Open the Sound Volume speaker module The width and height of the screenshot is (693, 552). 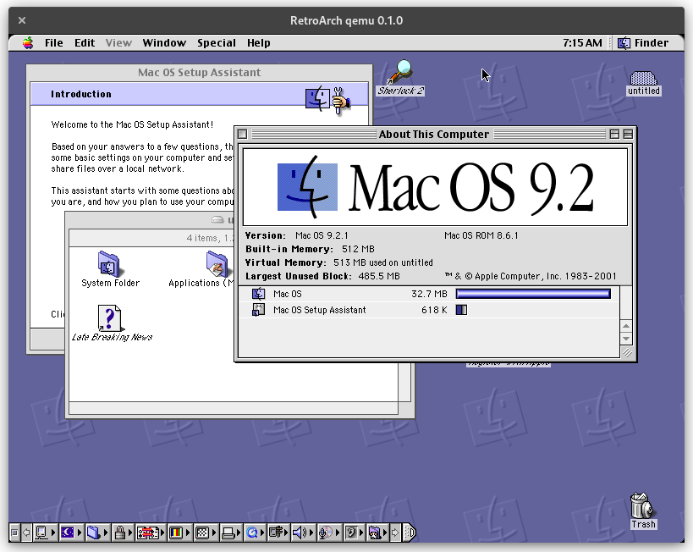click(303, 533)
